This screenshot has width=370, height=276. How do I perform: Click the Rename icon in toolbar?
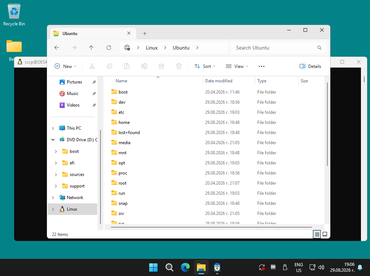click(144, 66)
